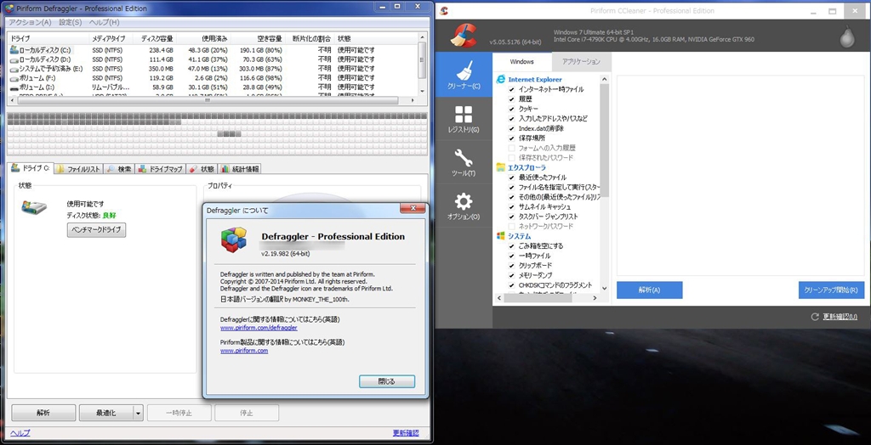Click the ヘルプ link at Defraggler bottom
Image resolution: width=871 pixels, height=445 pixels.
coord(20,433)
